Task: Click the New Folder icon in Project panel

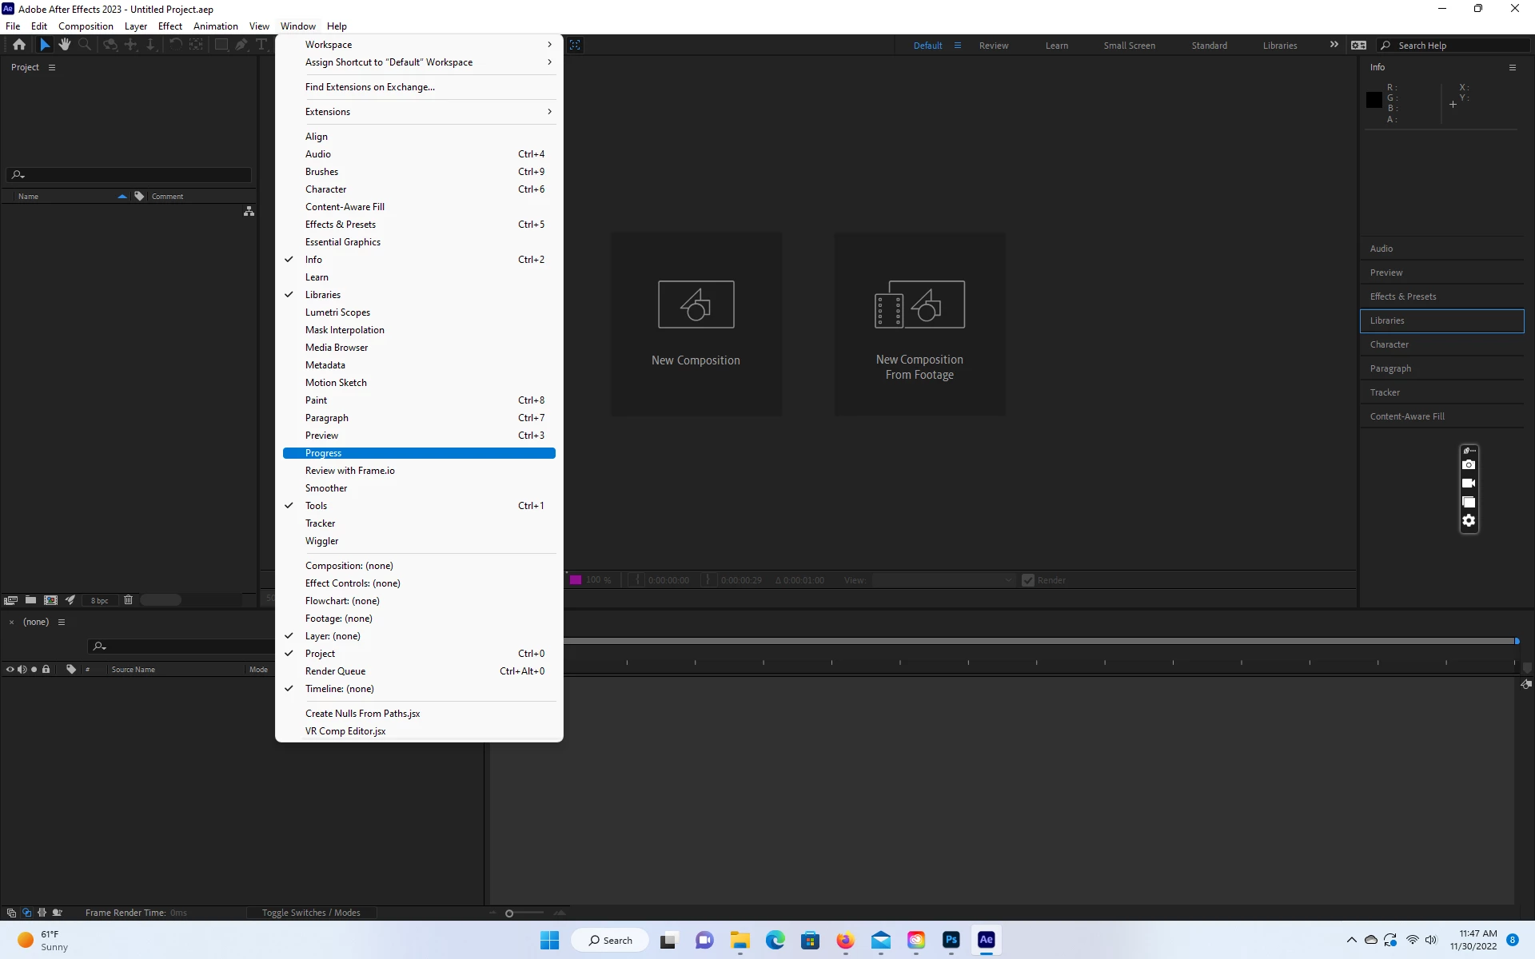Action: (x=30, y=600)
